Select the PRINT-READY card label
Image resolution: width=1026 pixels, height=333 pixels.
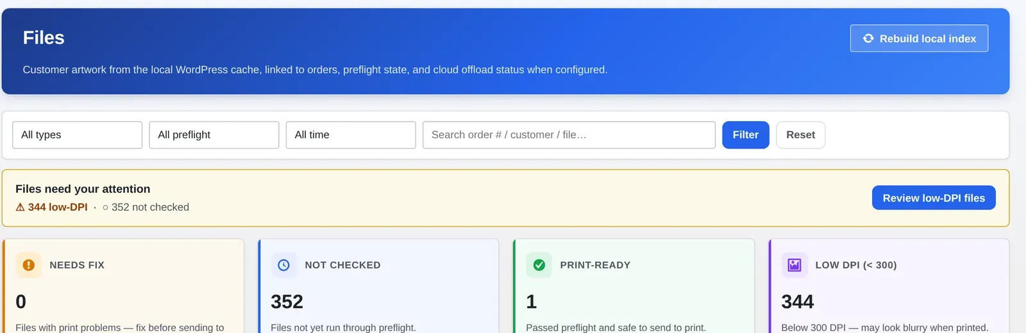point(595,265)
